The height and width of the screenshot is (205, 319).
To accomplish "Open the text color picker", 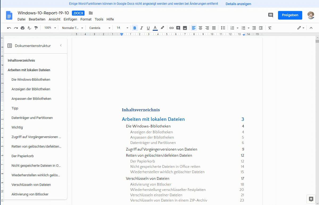I will point(155,28).
